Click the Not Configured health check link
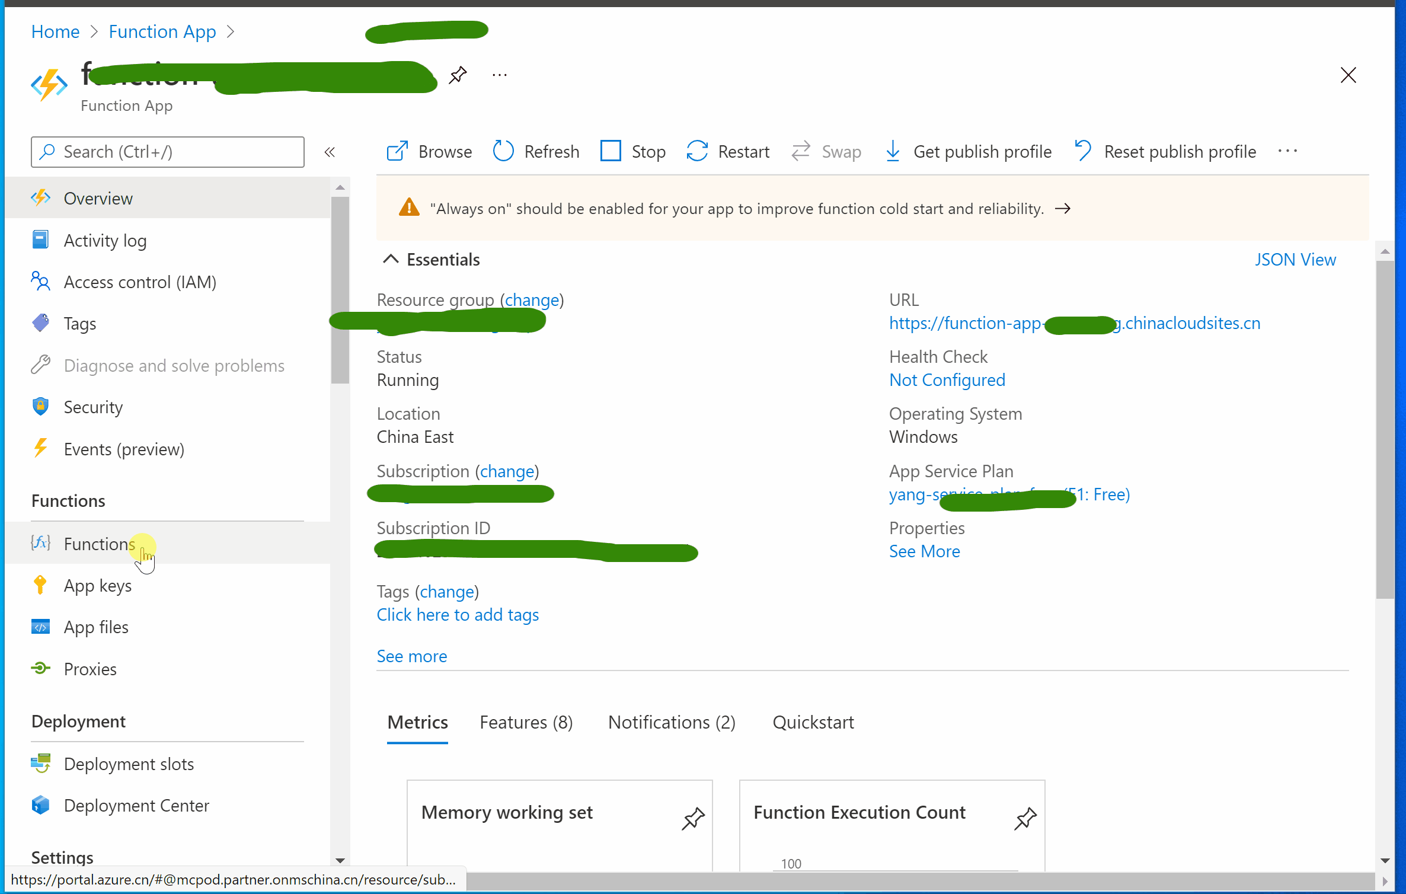The image size is (1406, 894). pyautogui.click(x=947, y=380)
